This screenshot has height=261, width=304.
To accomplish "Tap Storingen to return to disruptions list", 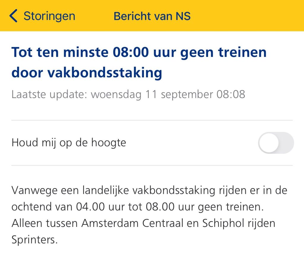I will (x=49, y=16).
